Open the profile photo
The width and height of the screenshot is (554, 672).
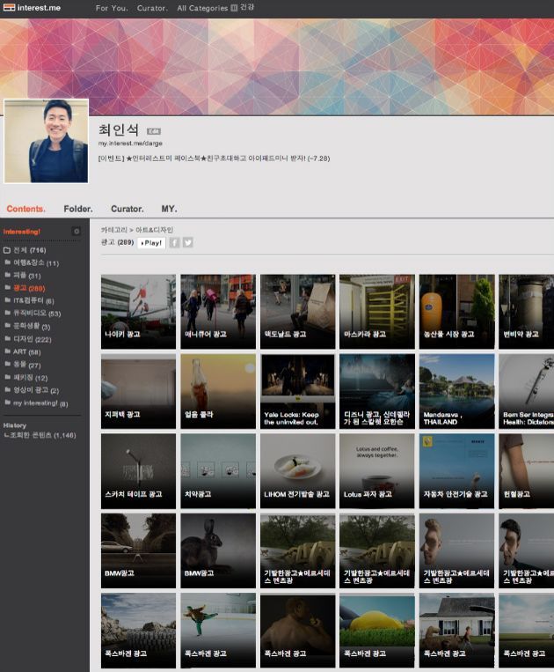click(47, 141)
